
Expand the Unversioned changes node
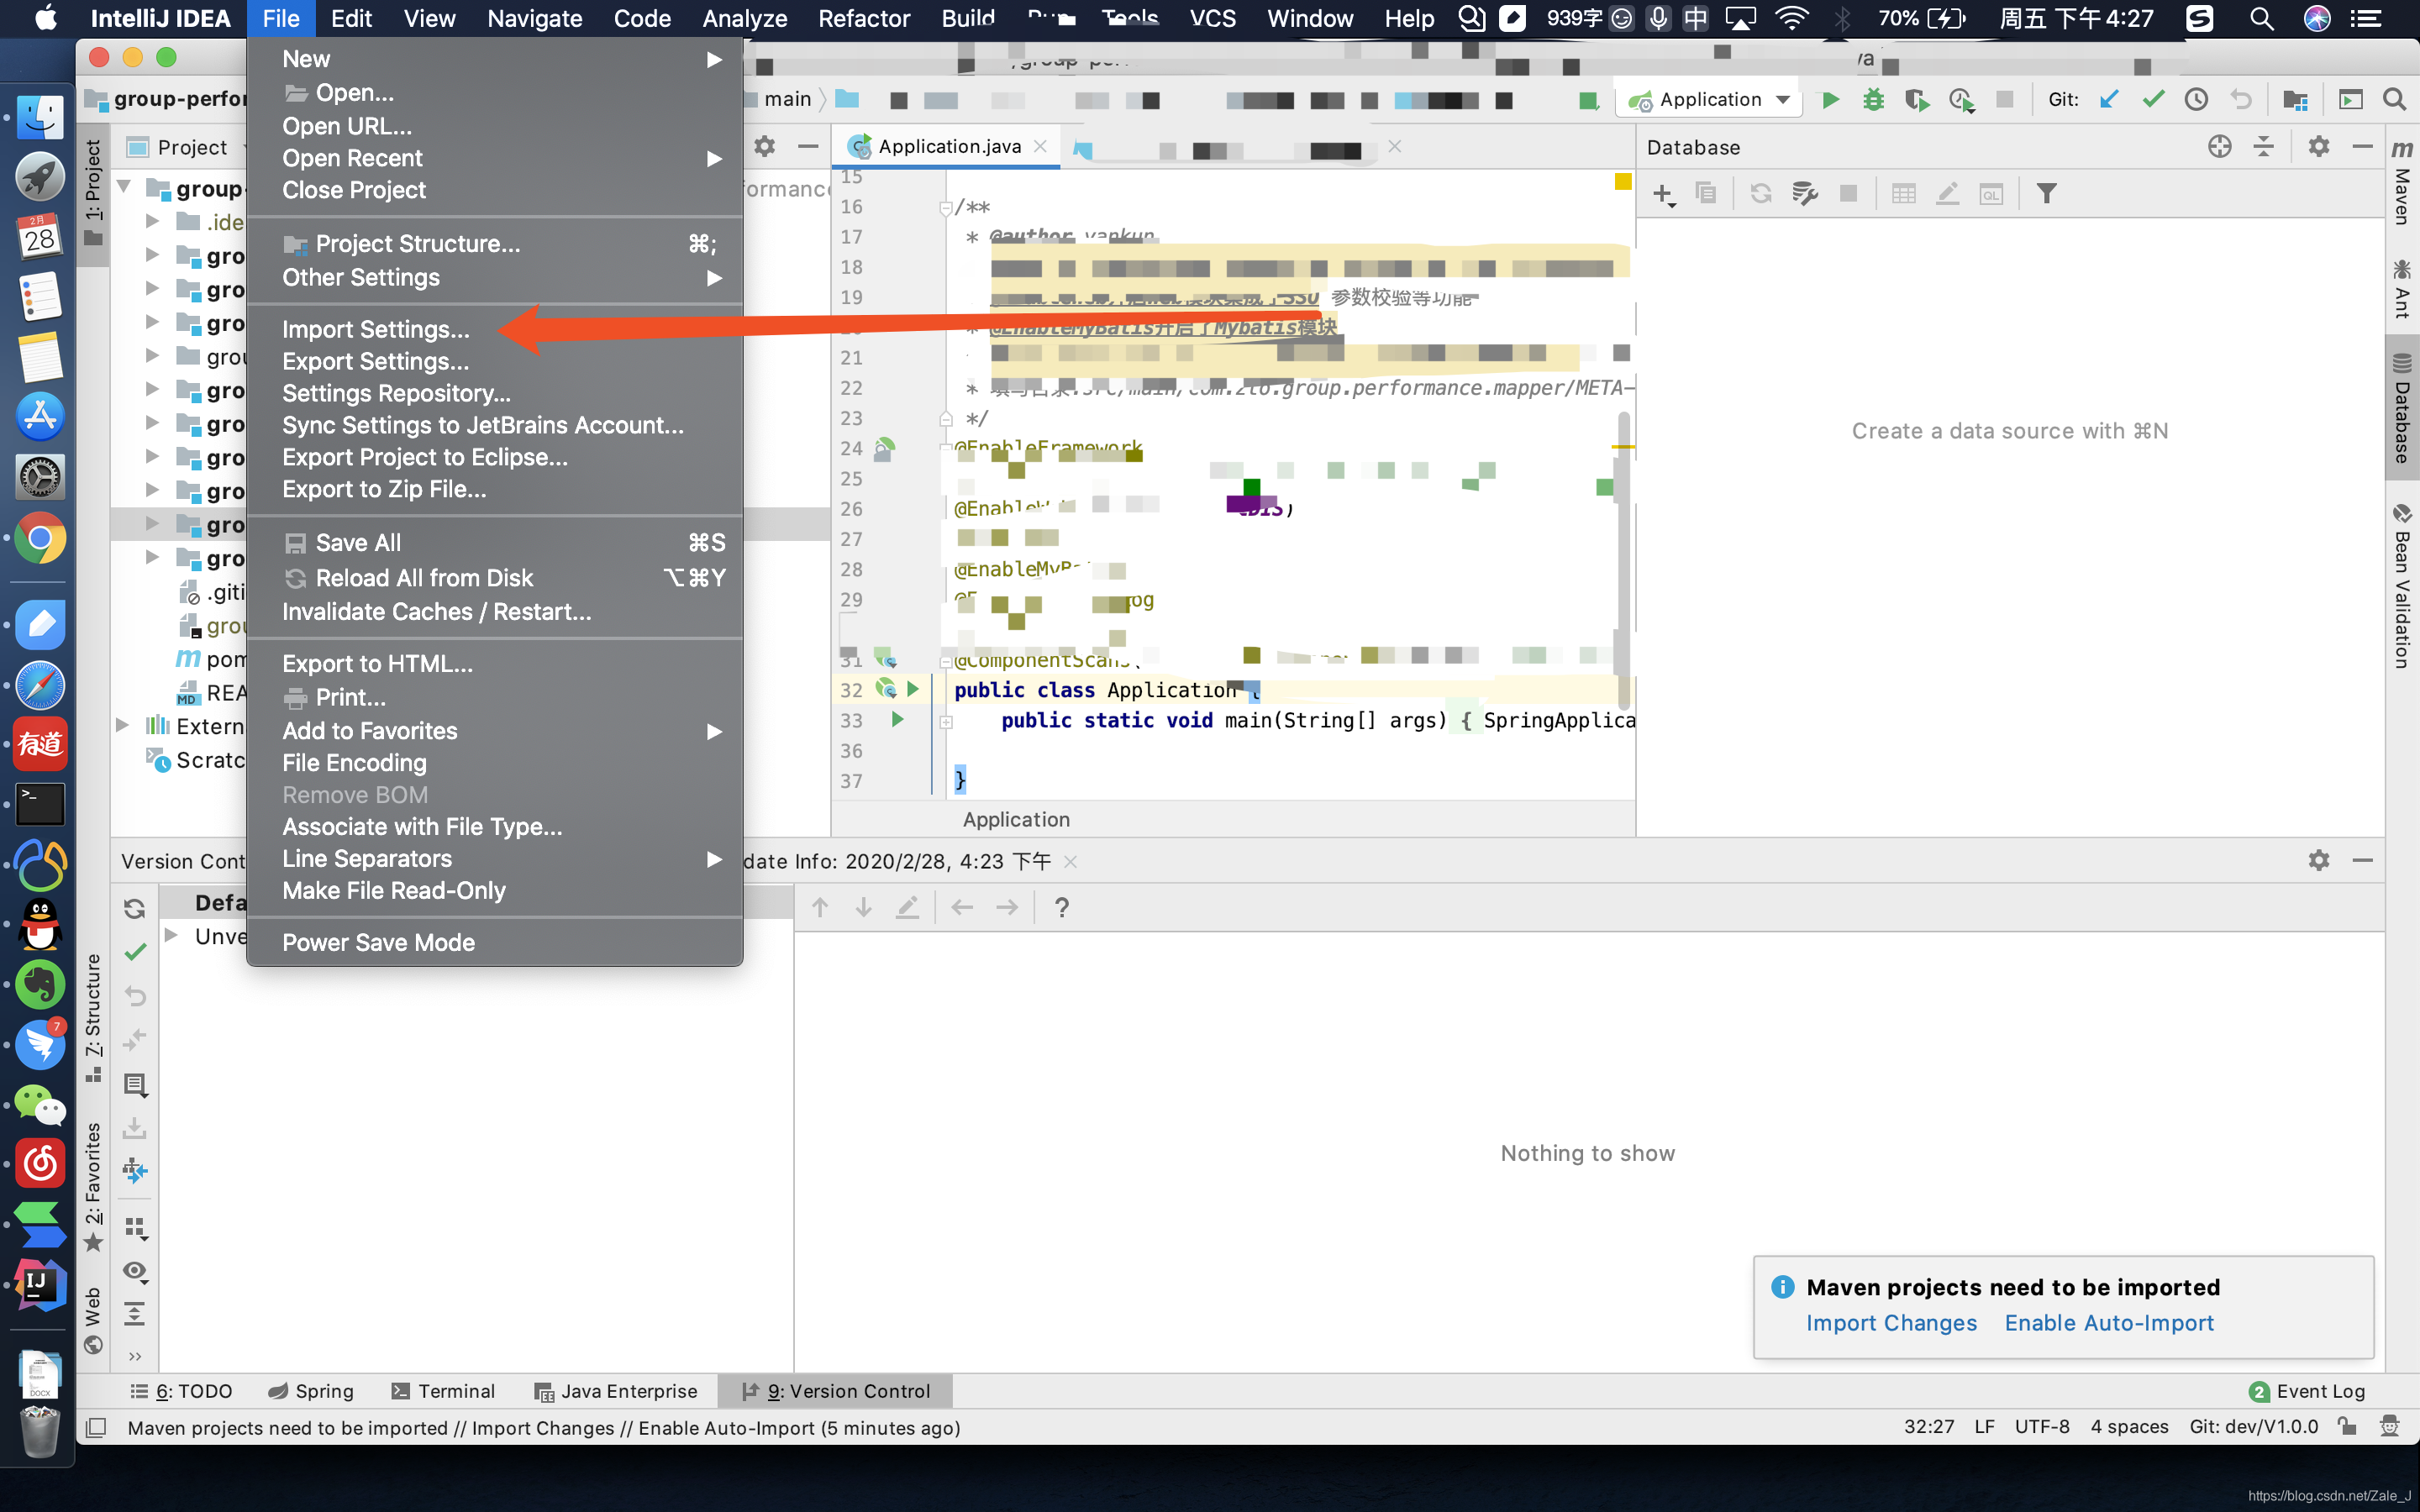[x=172, y=935]
